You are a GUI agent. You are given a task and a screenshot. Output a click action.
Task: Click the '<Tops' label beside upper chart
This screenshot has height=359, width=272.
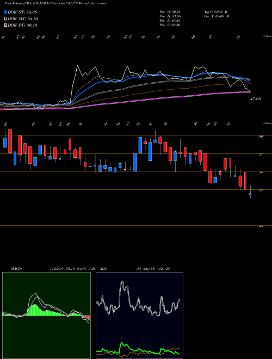click(x=267, y=36)
